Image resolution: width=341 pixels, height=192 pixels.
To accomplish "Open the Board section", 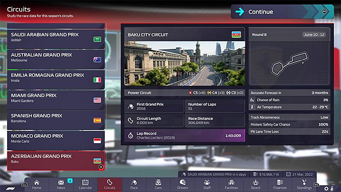I will [x=255, y=184].
